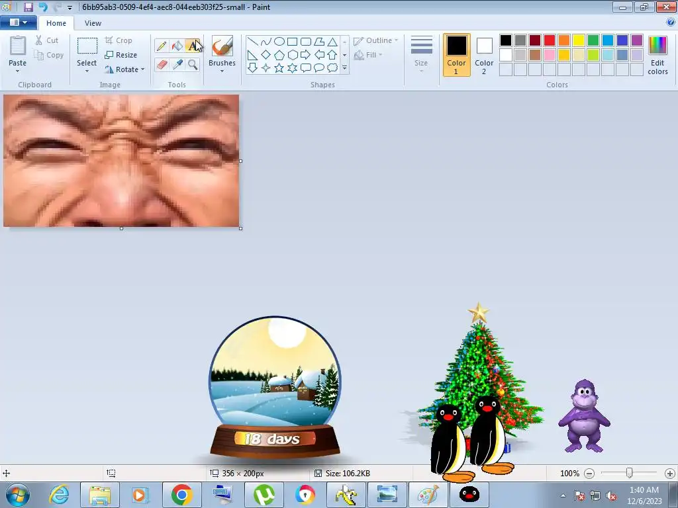Image resolution: width=678 pixels, height=508 pixels.
Task: Choose the Oval callout shape
Action: 318,68
